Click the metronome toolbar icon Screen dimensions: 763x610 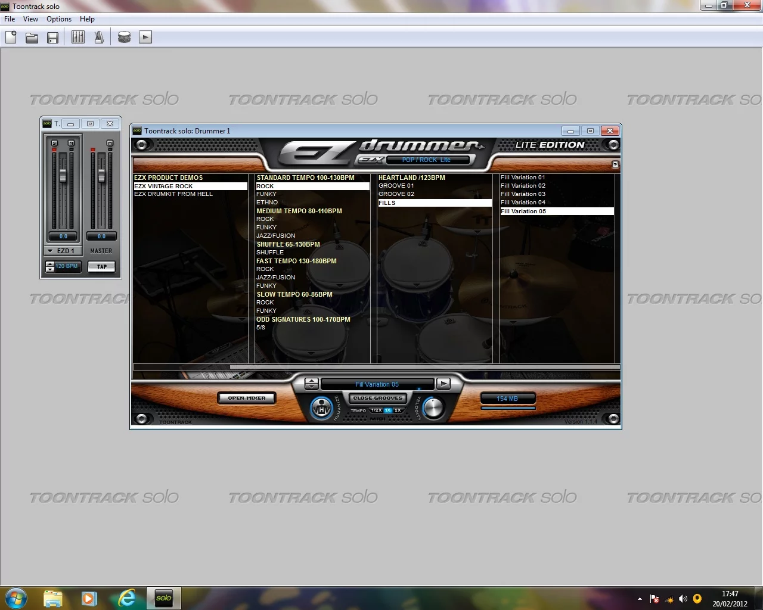[99, 37]
